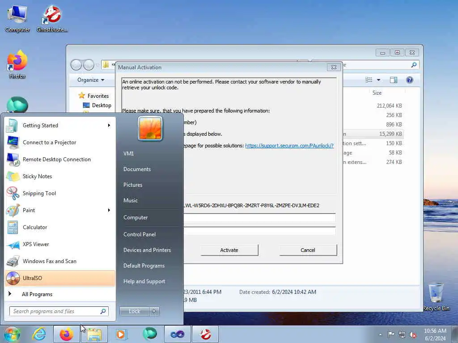
Task: Open the Computer desktop icon
Action: tap(17, 19)
